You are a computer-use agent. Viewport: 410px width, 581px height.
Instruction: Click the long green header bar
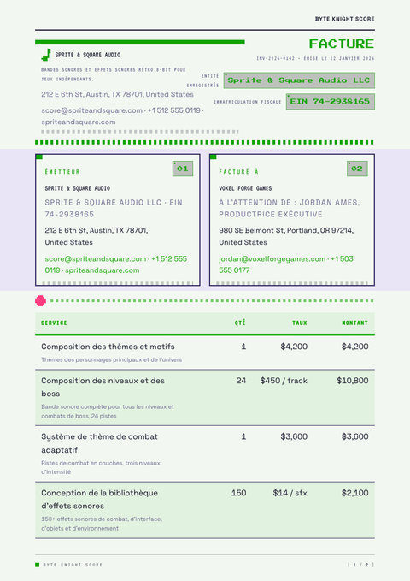pyautogui.click(x=140, y=42)
